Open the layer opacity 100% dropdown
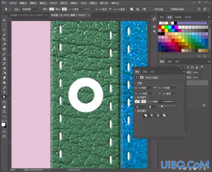The height and width of the screenshot is (172, 212). pos(201,73)
